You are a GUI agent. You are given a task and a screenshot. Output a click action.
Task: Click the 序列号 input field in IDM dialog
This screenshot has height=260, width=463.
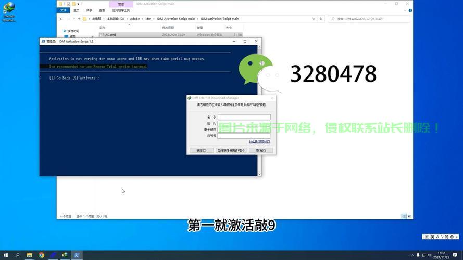pos(244,136)
